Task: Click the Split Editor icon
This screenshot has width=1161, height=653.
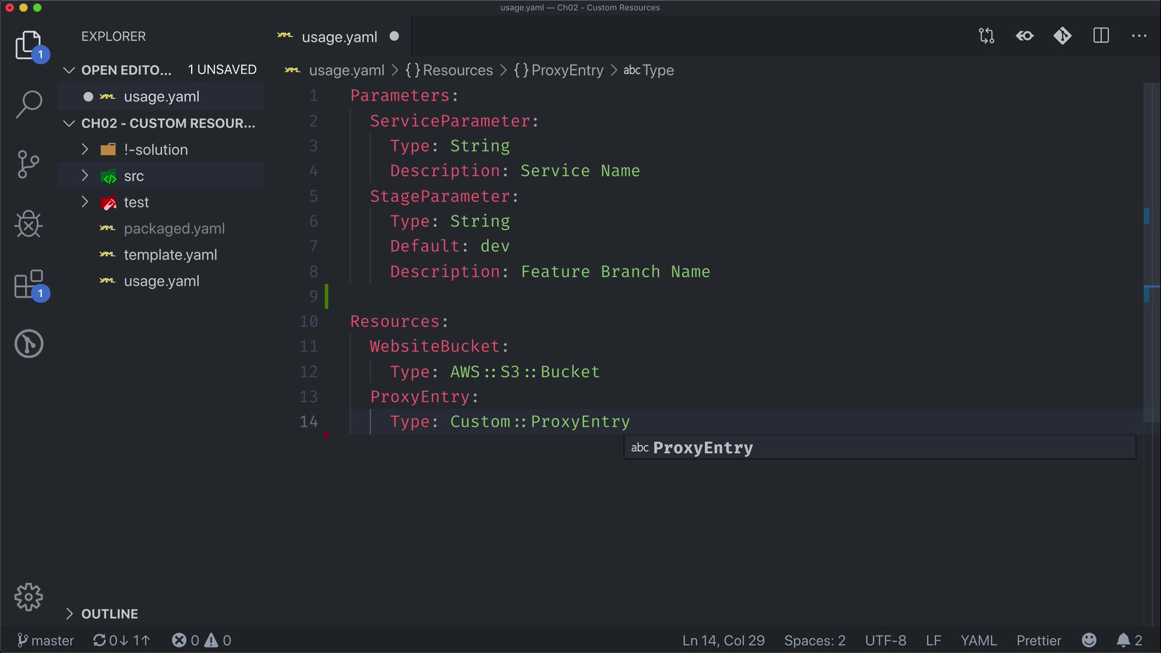Action: click(x=1101, y=36)
